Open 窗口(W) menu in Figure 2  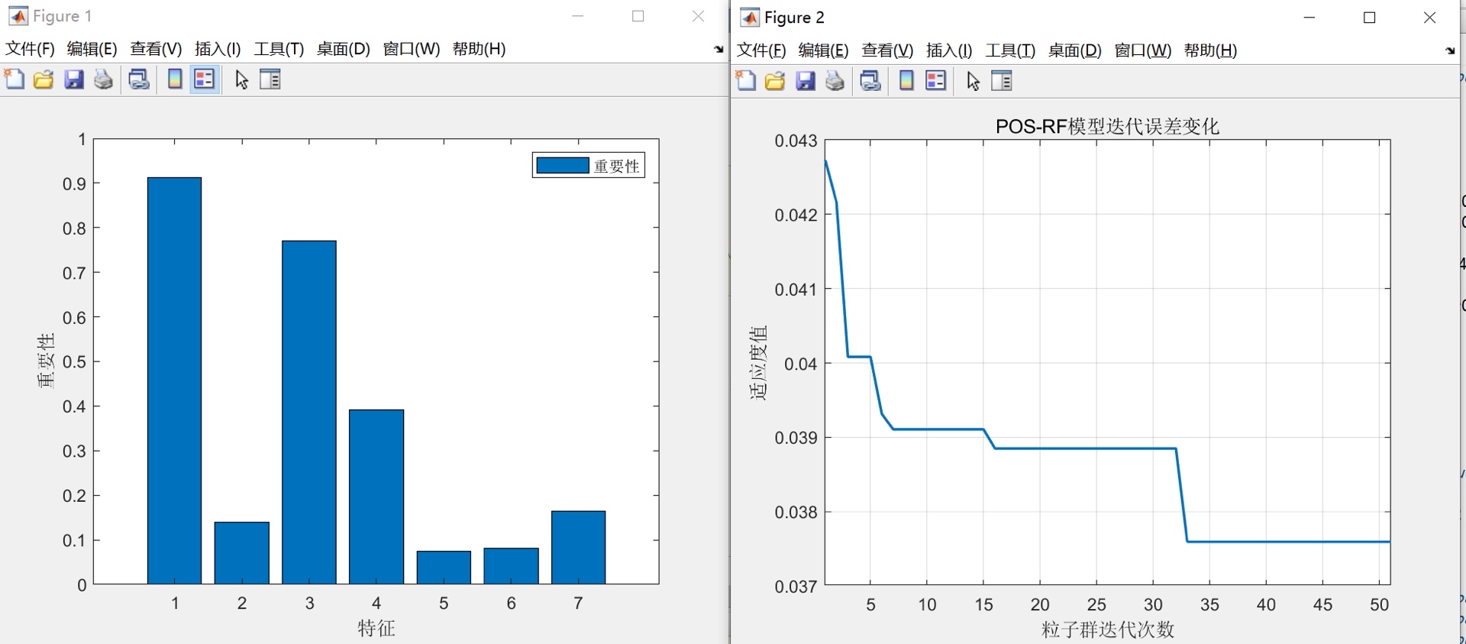pos(1143,50)
